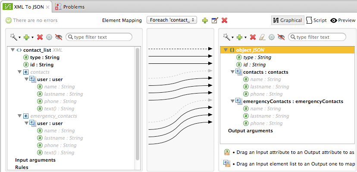Collapse the output contacts : contacts node
This screenshot has height=172, width=357.
click(x=232, y=72)
